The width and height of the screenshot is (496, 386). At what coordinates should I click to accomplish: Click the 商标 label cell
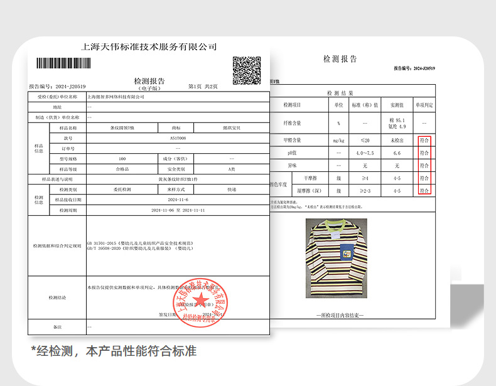pyautogui.click(x=176, y=128)
